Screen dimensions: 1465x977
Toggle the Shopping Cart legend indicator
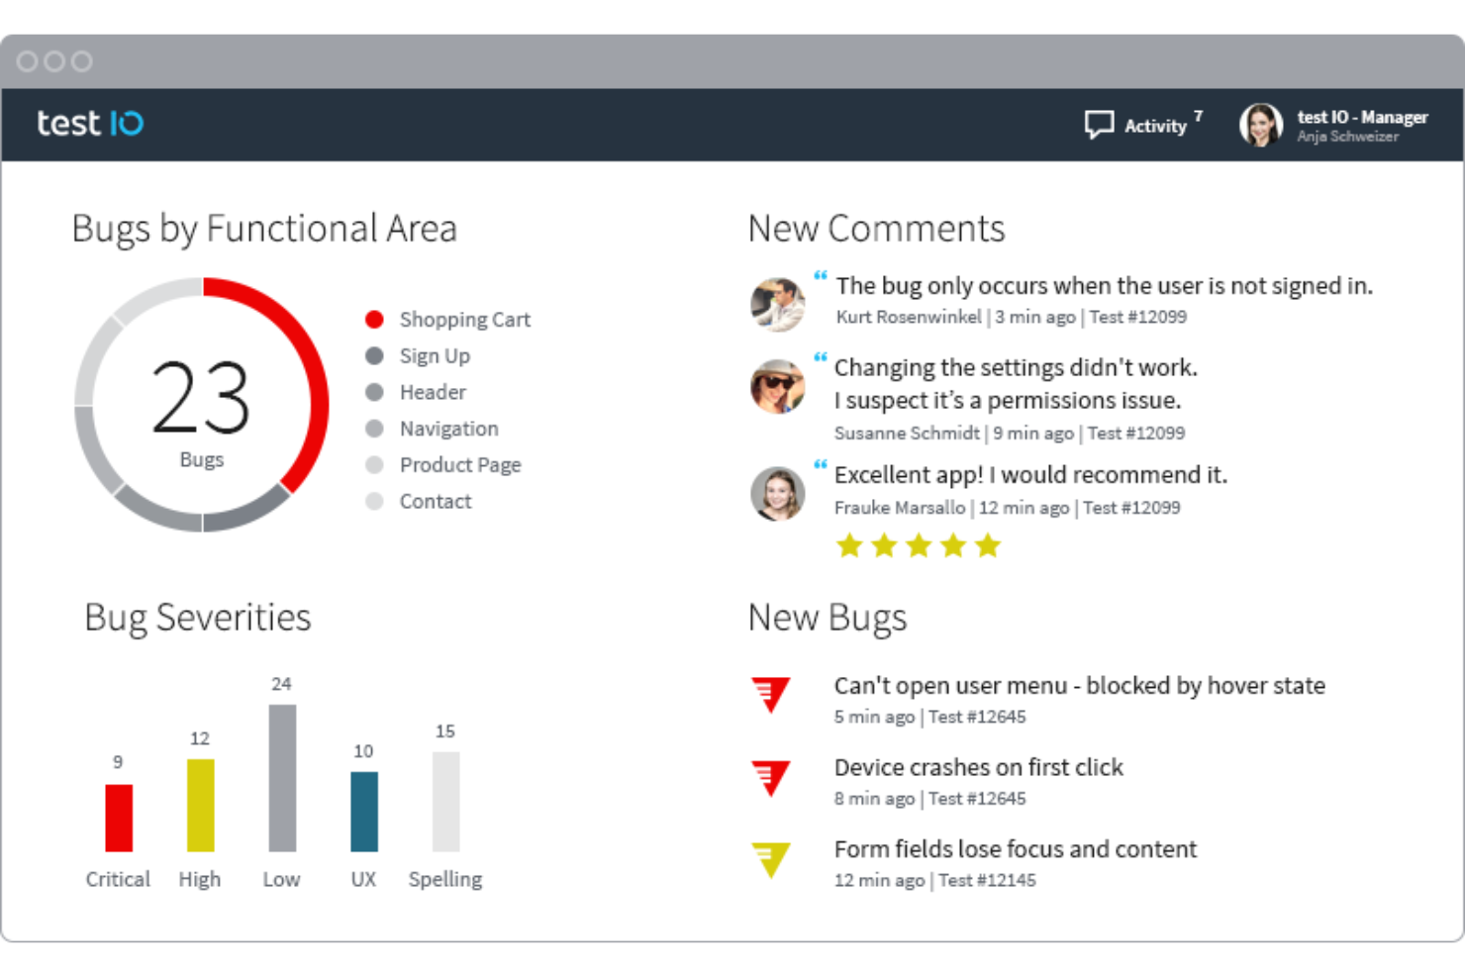click(374, 319)
